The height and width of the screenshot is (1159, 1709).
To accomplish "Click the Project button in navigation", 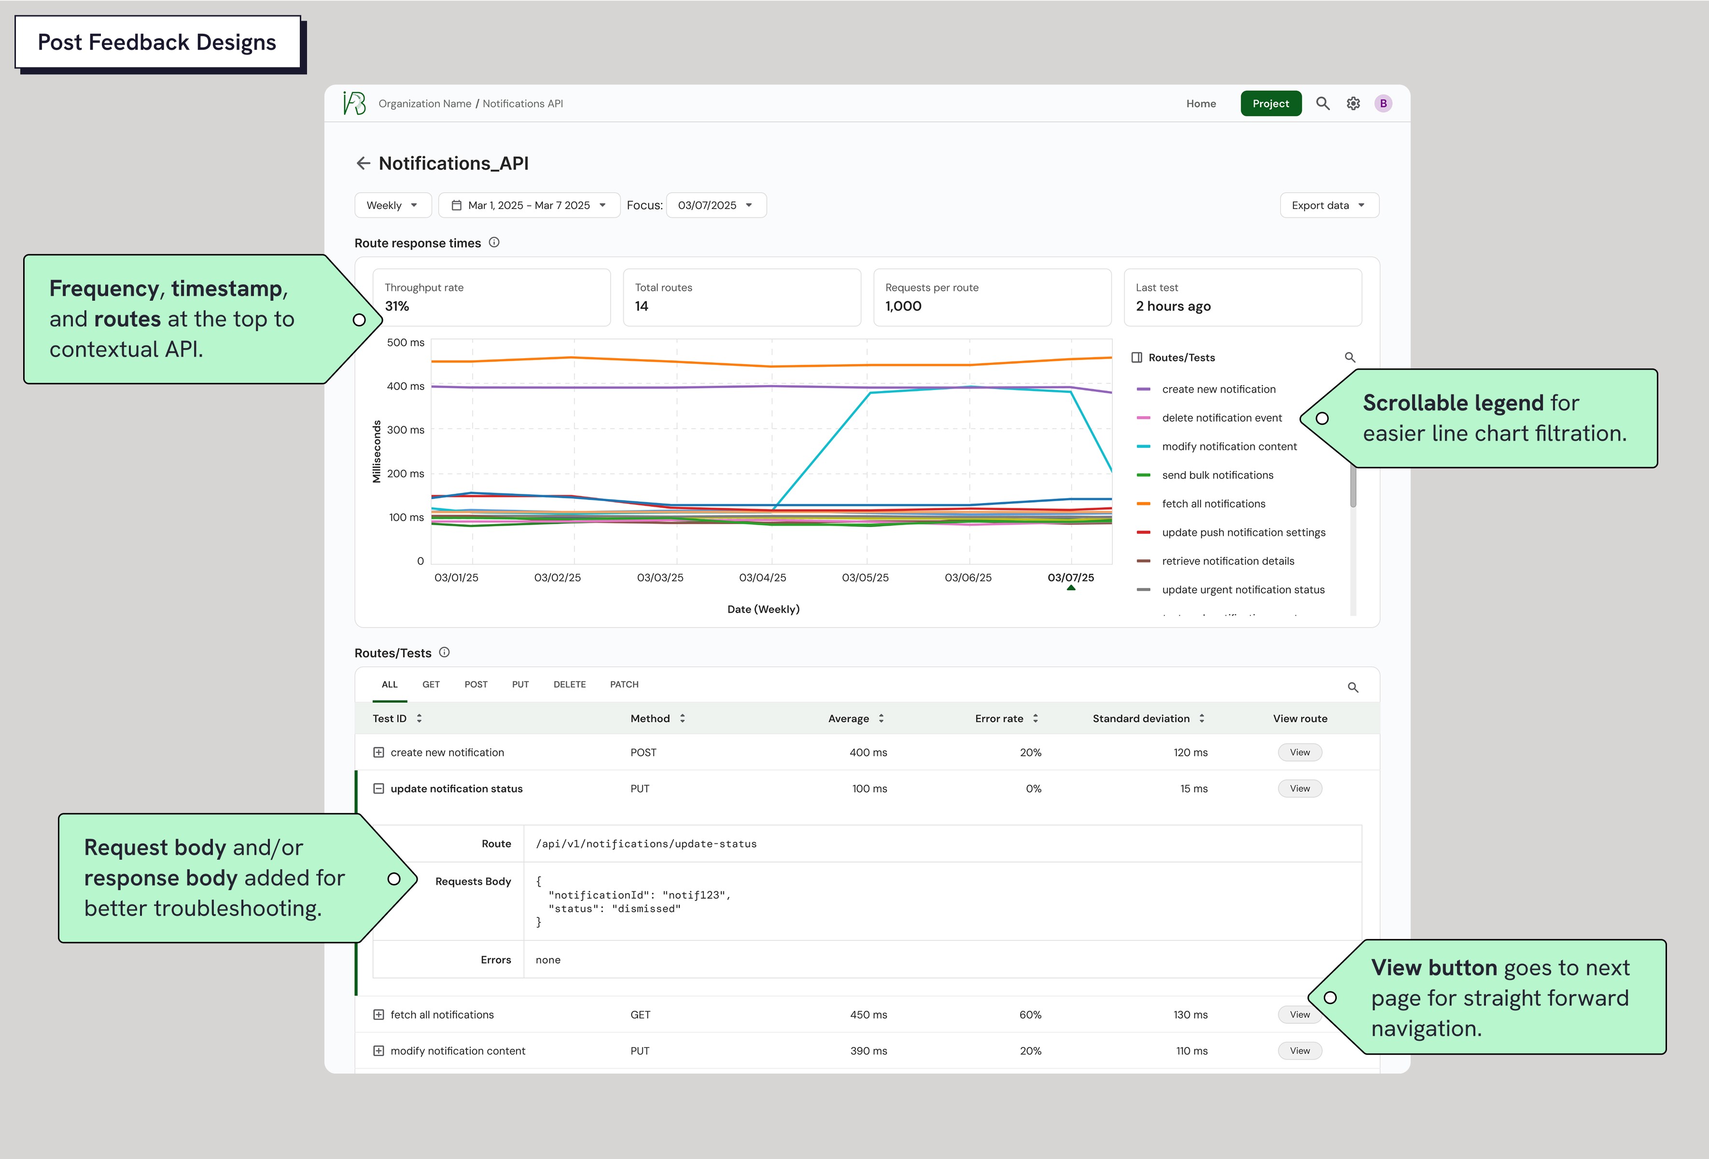I will pyautogui.click(x=1270, y=104).
